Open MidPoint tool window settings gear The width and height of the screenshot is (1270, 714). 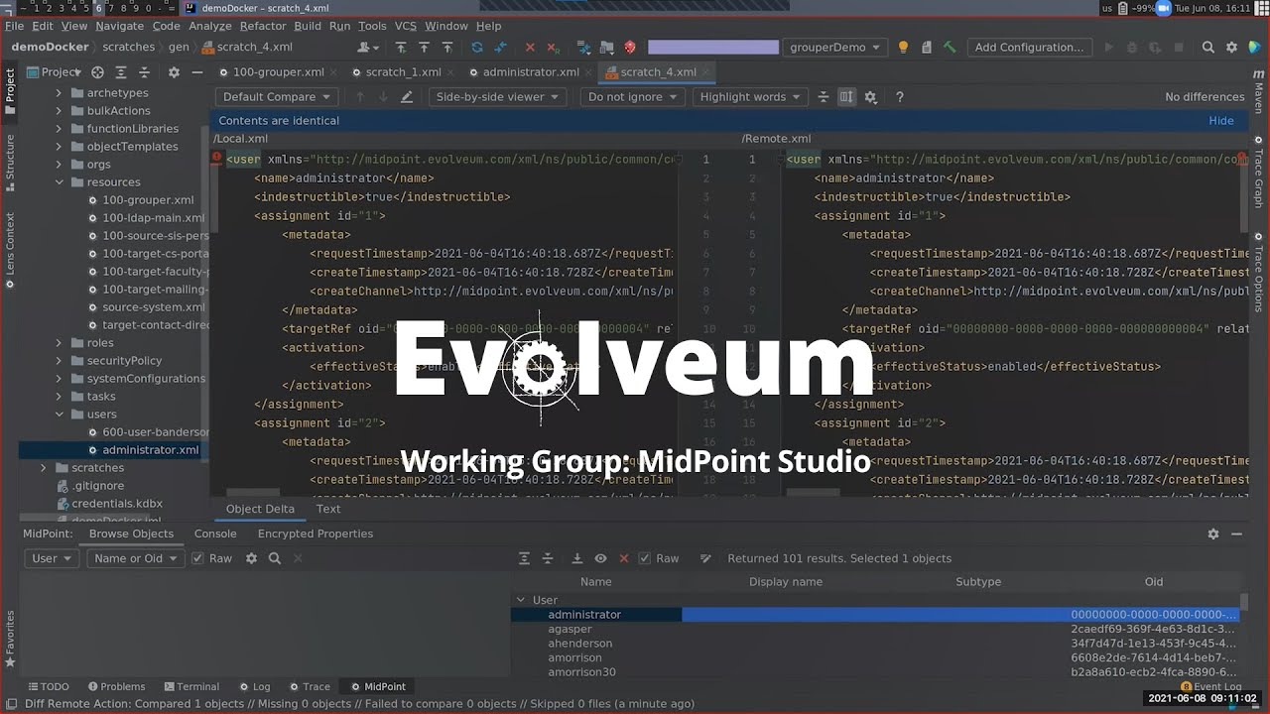pyautogui.click(x=1212, y=534)
